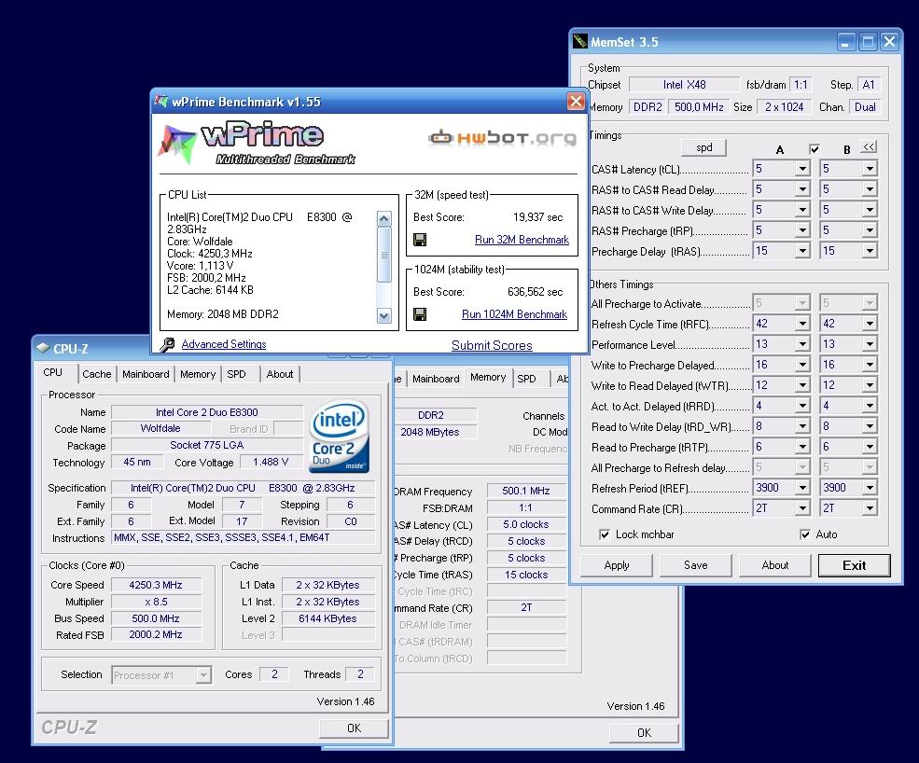
Task: Click the MemSet title bar app icon
Action: pyautogui.click(x=580, y=42)
